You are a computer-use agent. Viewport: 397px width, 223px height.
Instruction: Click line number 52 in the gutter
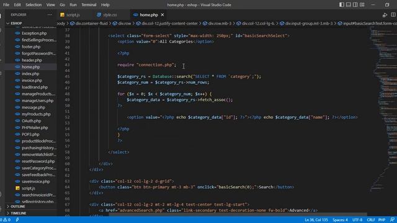tap(67, 117)
